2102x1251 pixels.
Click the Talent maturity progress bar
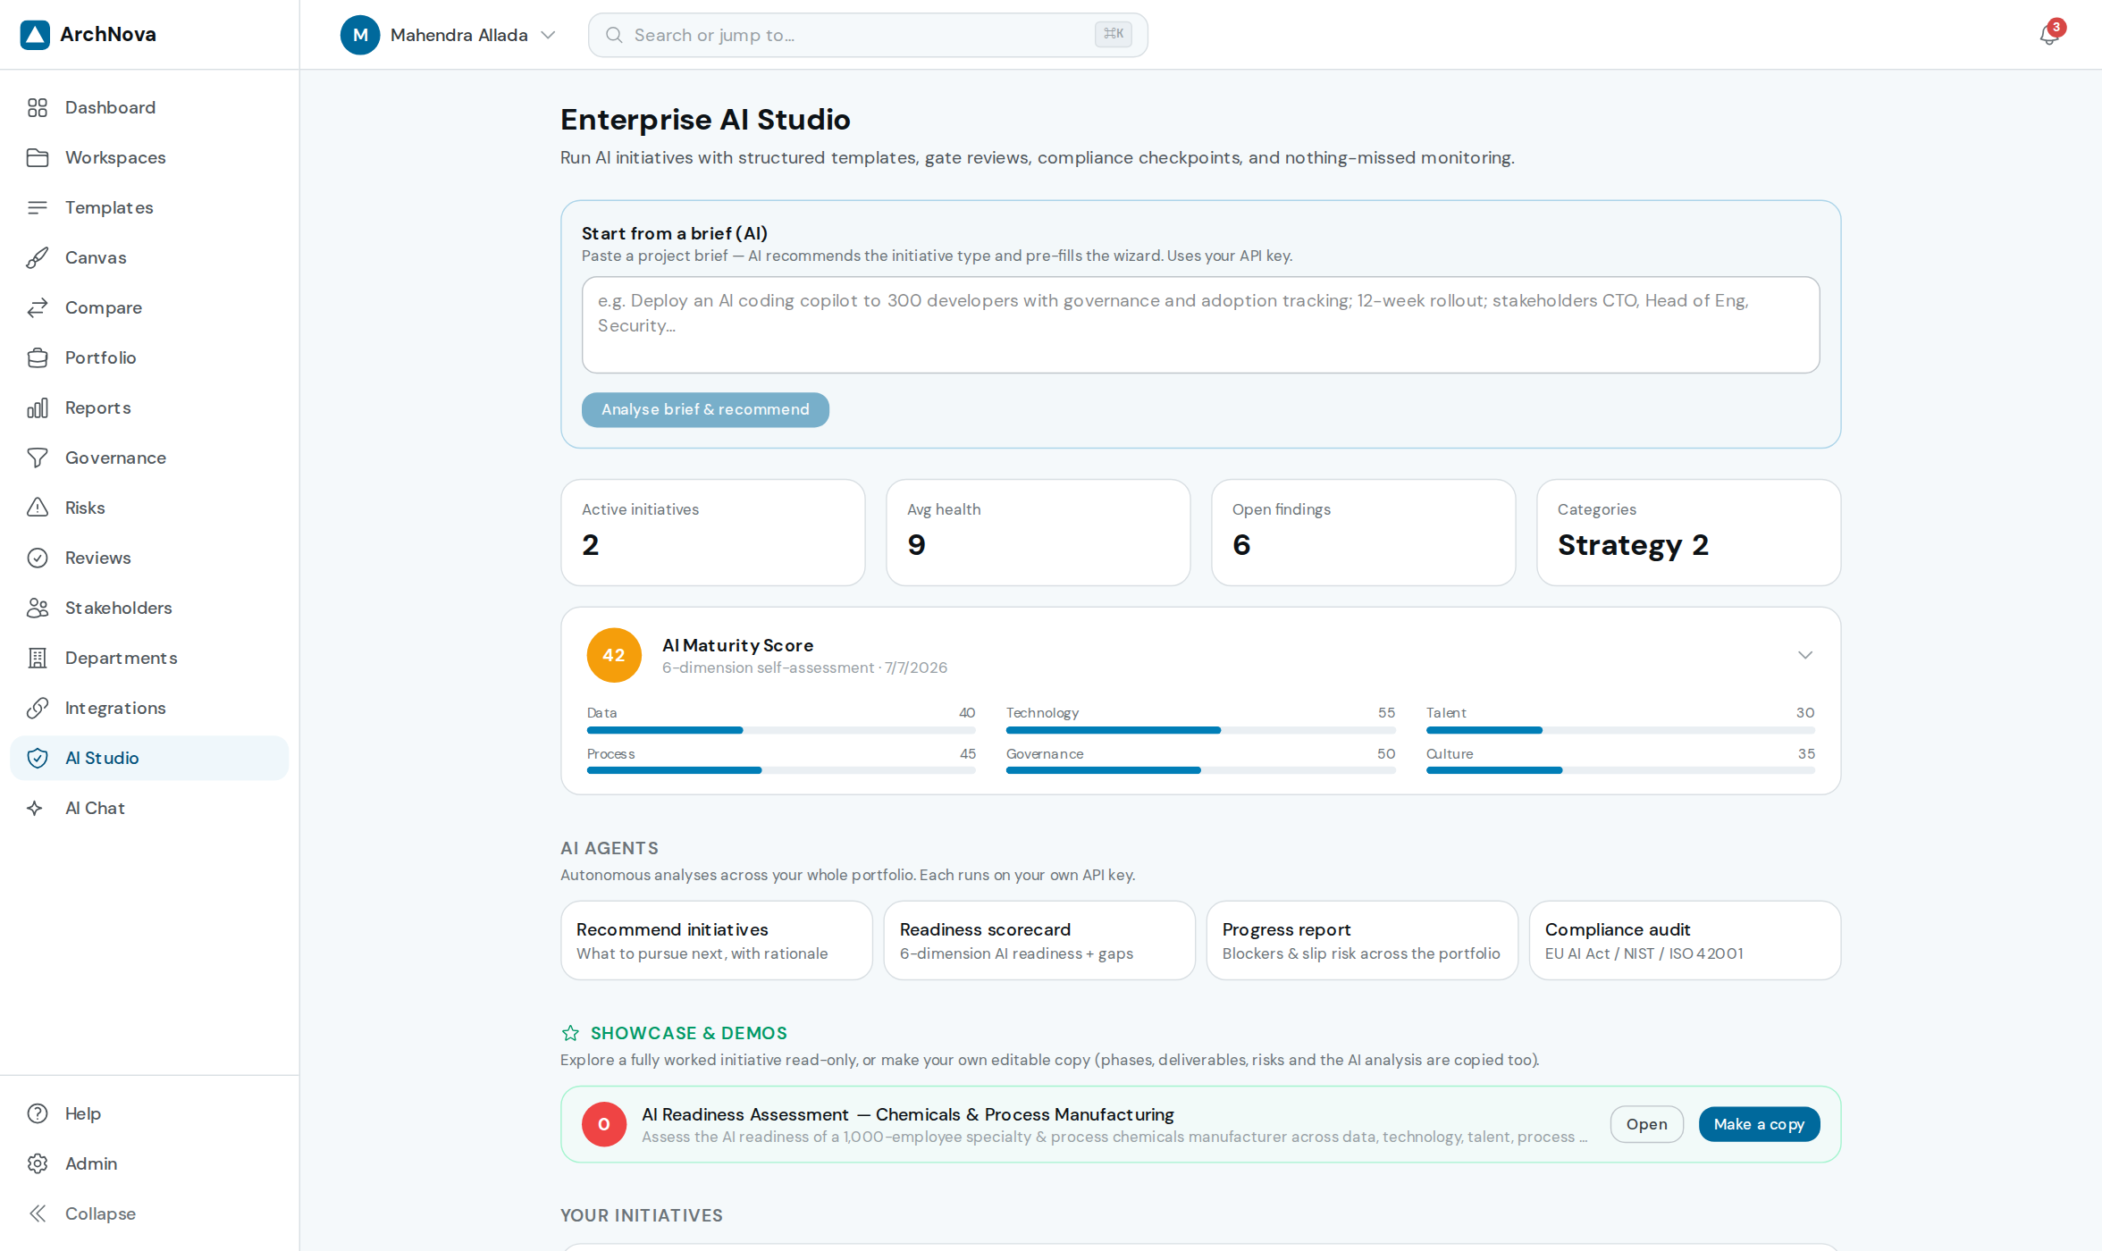pyautogui.click(x=1620, y=730)
